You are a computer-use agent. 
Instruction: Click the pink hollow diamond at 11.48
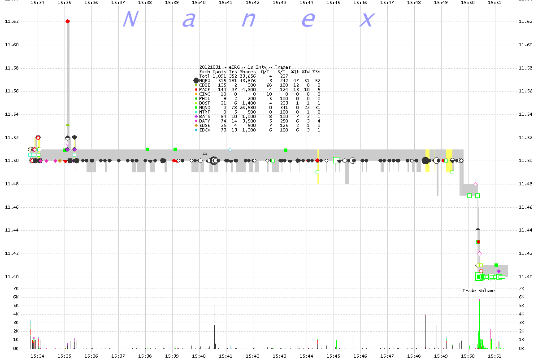pos(475,184)
